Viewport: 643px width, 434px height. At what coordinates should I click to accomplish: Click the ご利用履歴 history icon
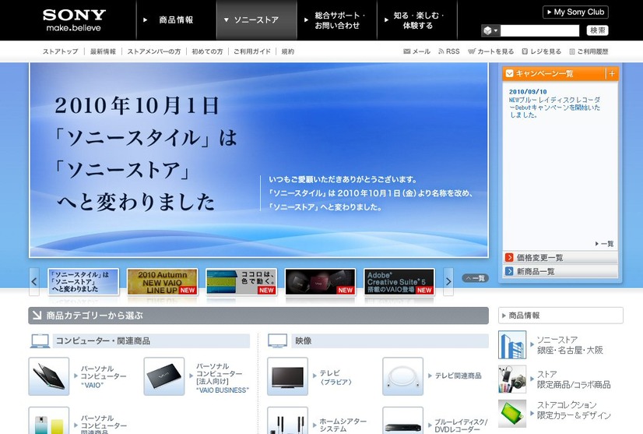[x=572, y=51]
